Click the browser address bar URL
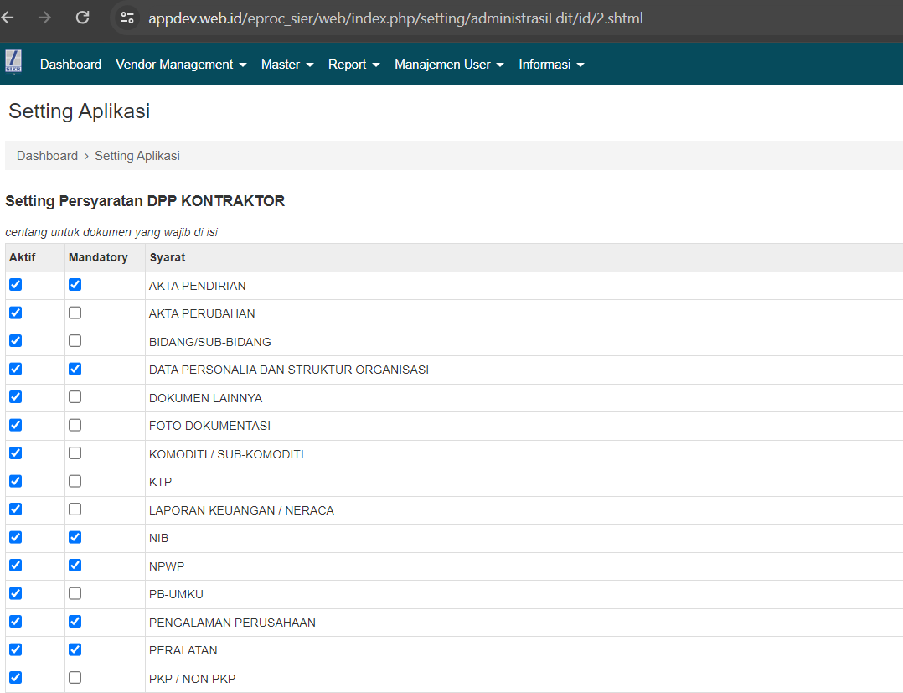Viewport: 903px width, 693px height. point(395,18)
